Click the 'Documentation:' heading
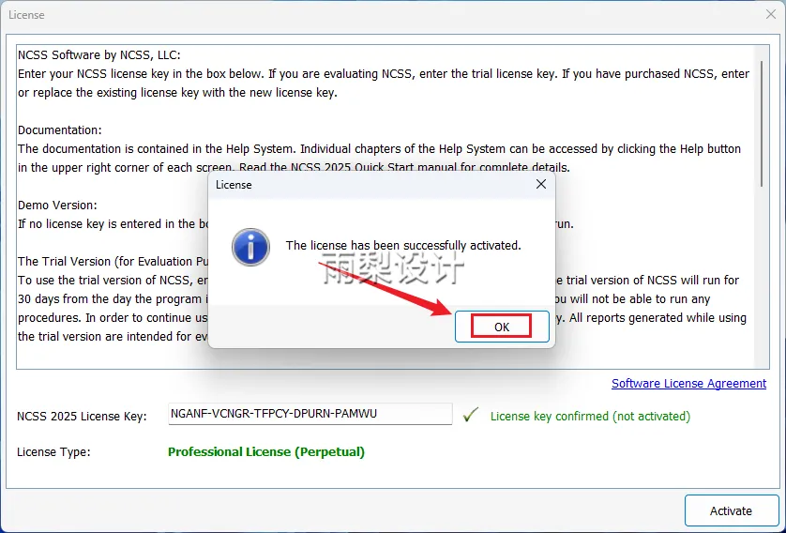Image resolution: width=786 pixels, height=533 pixels. point(60,129)
